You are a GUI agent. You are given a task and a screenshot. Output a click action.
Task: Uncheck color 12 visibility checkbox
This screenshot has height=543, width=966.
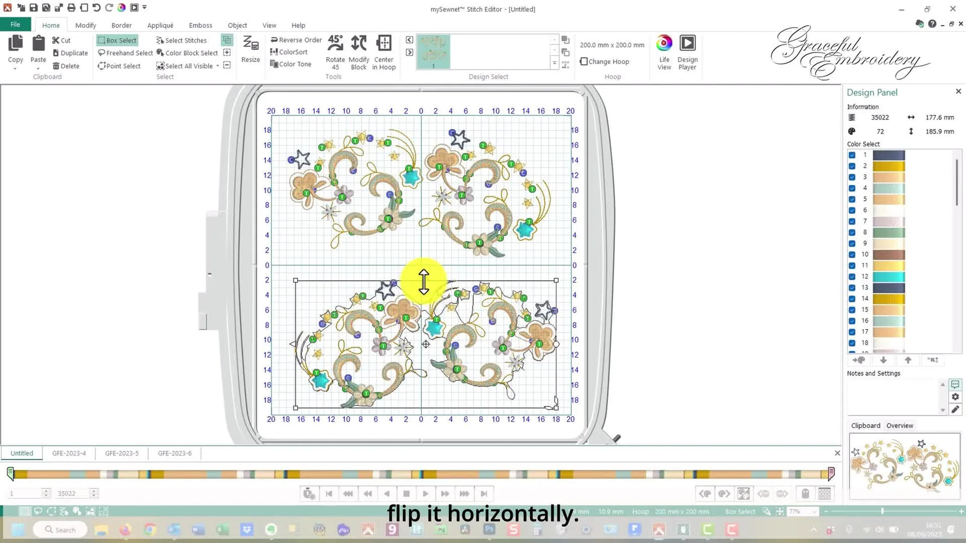tap(852, 277)
